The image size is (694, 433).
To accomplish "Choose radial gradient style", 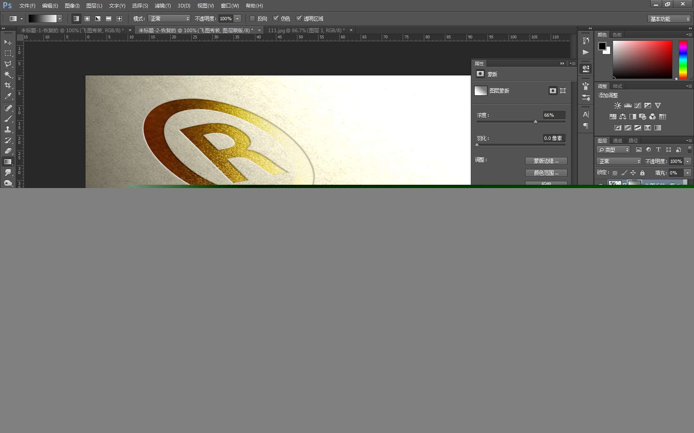I will 87,19.
